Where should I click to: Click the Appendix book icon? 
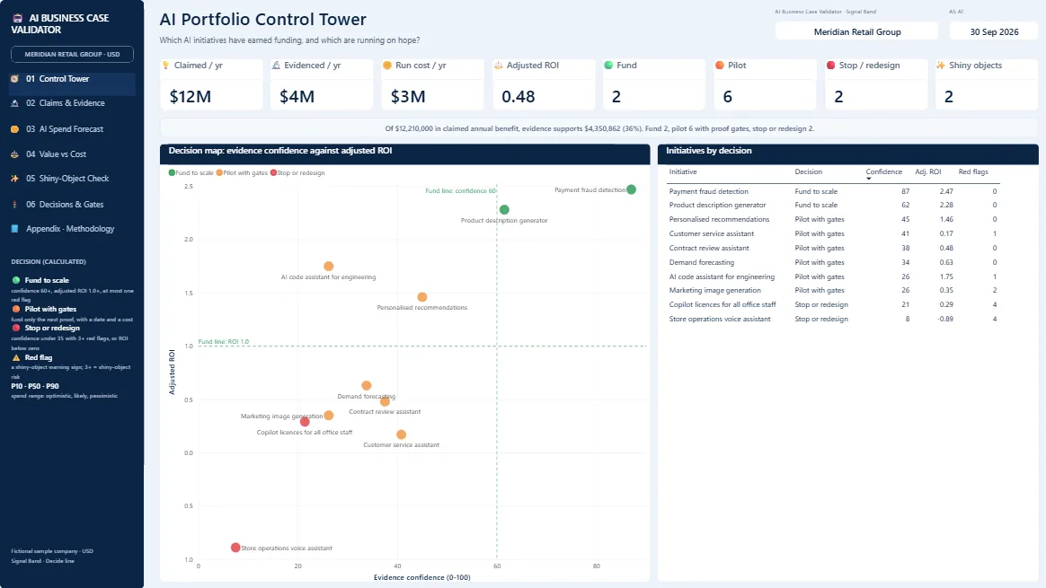14,229
